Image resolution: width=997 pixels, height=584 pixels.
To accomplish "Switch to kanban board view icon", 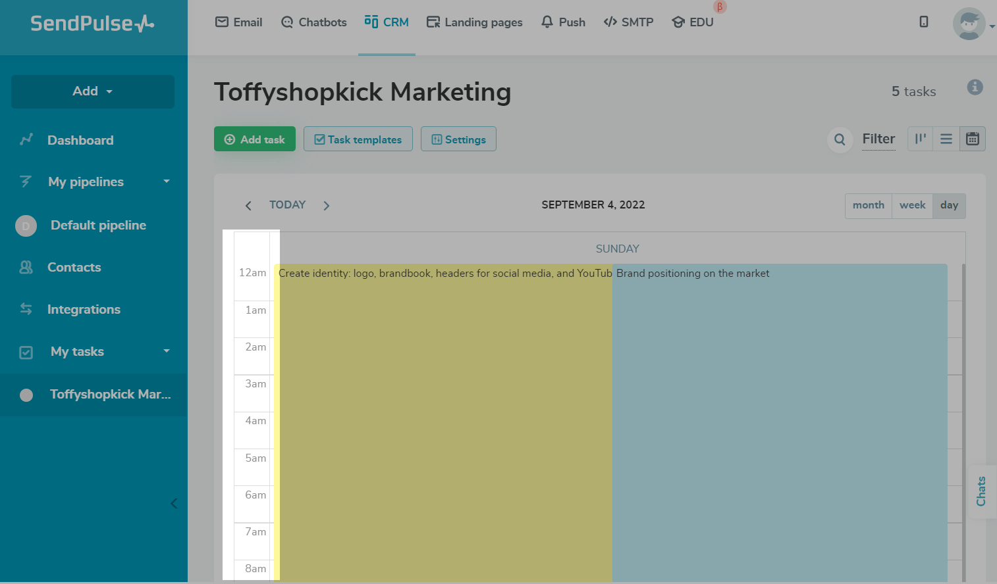I will point(920,139).
